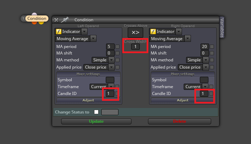Enable the Change Status to checkbox
Viewport: 251px width, 144px height.
click(96, 112)
